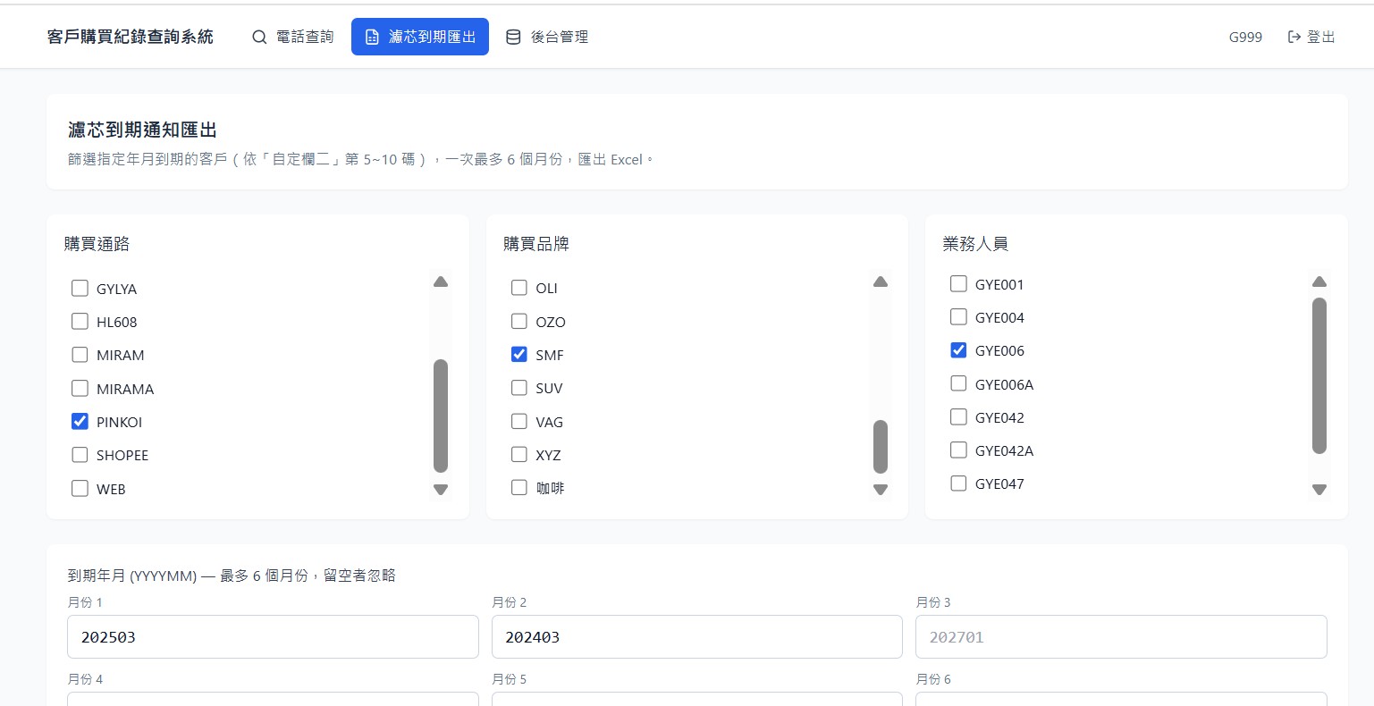1374x706 pixels.
Task: Click the 業務人員 scrollbar thumb
Action: tap(1319, 375)
